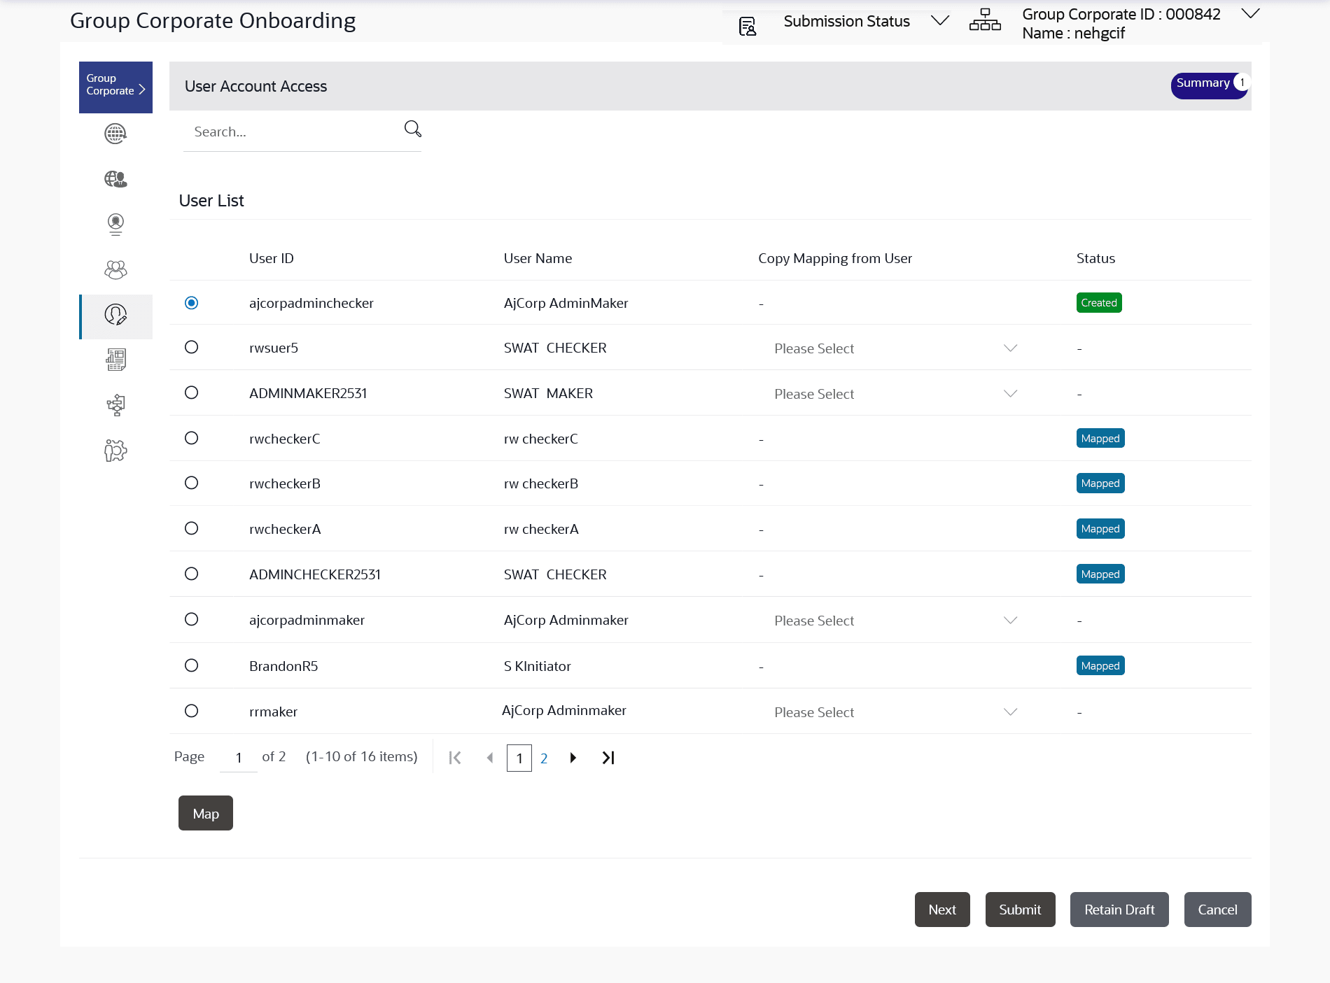Click the Retain Draft button
The width and height of the screenshot is (1330, 983).
click(1119, 909)
